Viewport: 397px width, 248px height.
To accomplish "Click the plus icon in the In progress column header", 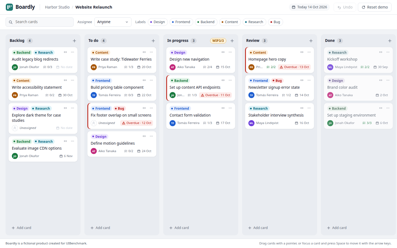I will tap(232, 41).
